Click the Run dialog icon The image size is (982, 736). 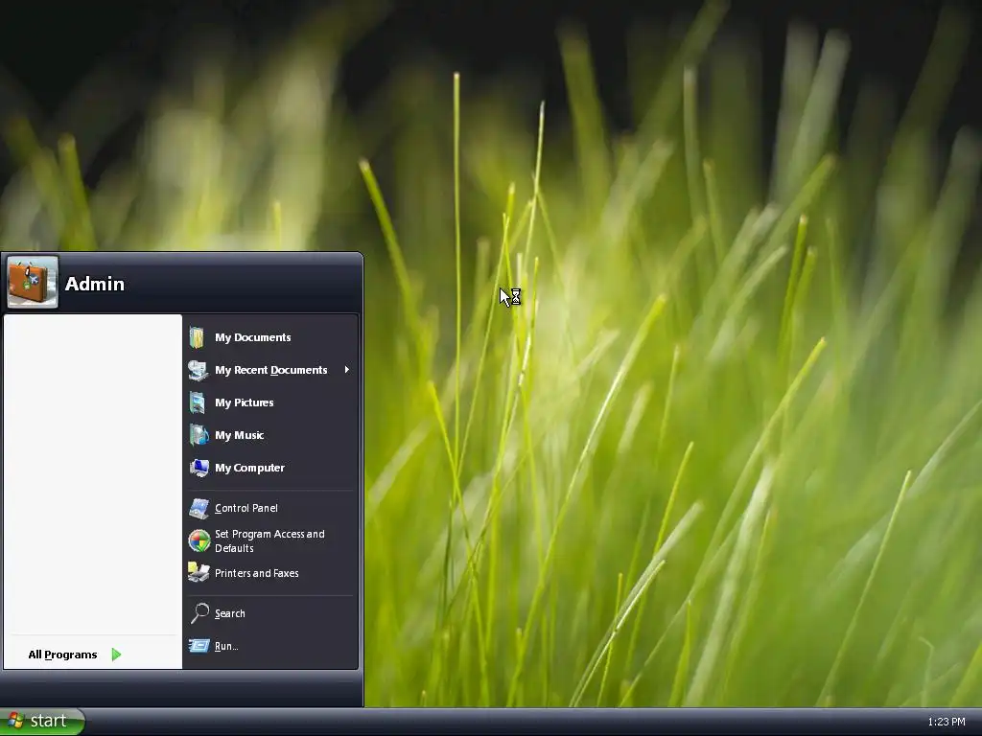[x=199, y=645]
